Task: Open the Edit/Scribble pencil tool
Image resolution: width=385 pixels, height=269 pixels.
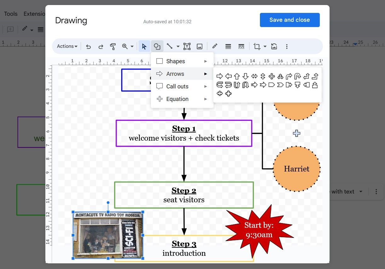Action: point(215,46)
